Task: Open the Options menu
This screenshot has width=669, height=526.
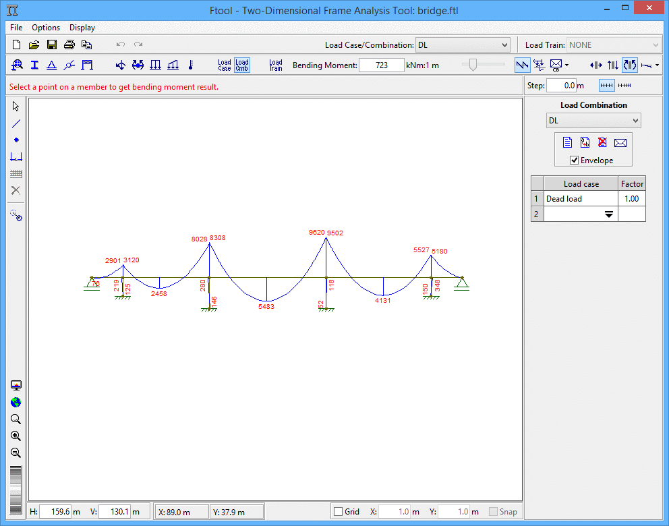Action: 46,28
